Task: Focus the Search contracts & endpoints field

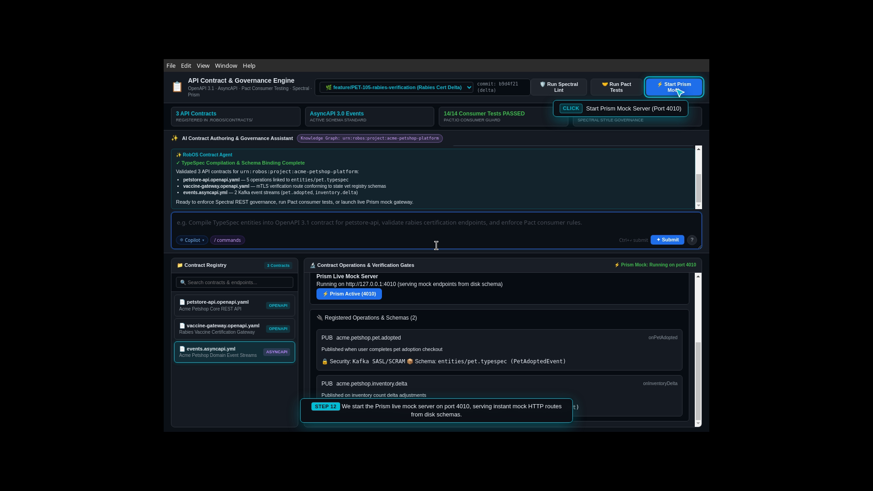Action: coord(235,282)
